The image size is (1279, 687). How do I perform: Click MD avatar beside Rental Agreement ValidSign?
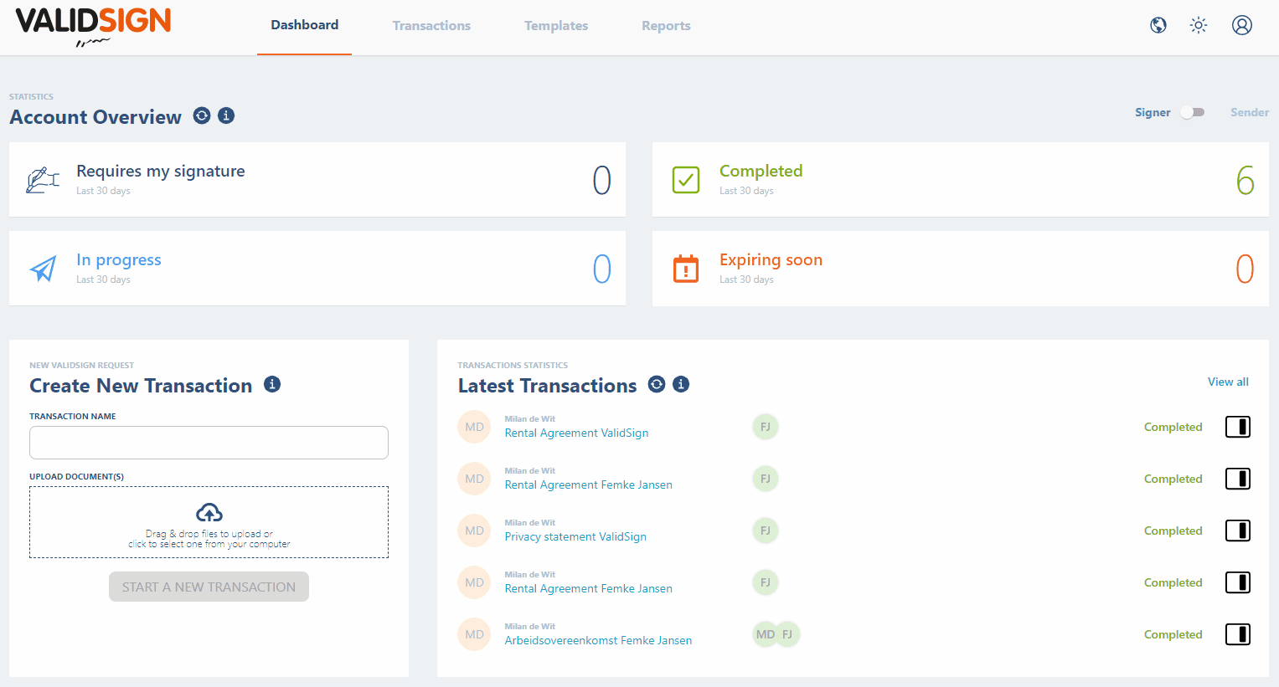pyautogui.click(x=474, y=427)
